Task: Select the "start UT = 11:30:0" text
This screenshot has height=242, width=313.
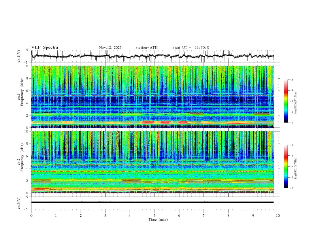Action: [191, 47]
